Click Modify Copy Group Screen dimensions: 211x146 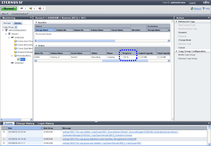[x=187, y=55]
